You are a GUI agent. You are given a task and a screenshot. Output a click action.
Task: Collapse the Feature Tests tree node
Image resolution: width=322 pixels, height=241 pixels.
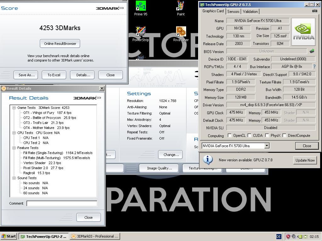tap(14, 148)
